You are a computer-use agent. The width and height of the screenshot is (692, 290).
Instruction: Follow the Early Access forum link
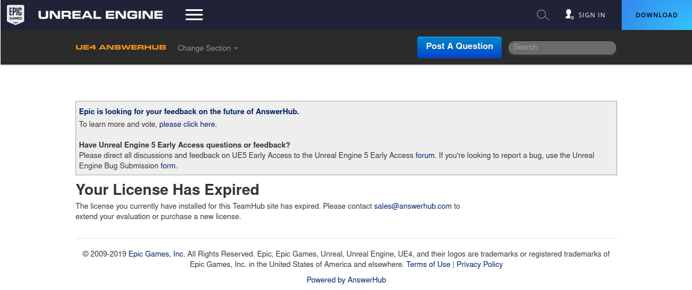pyautogui.click(x=425, y=155)
